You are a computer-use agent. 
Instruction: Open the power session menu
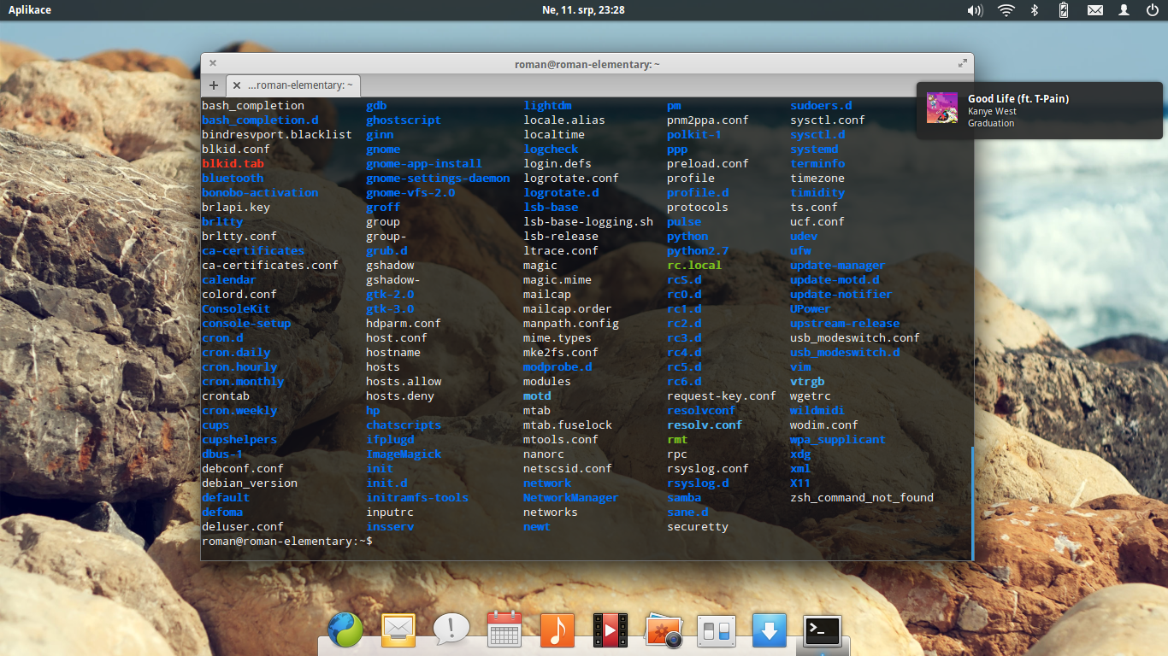coord(1152,10)
